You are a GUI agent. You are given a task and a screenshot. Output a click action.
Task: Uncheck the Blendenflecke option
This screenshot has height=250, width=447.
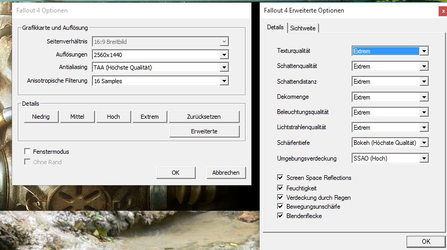[x=280, y=215]
